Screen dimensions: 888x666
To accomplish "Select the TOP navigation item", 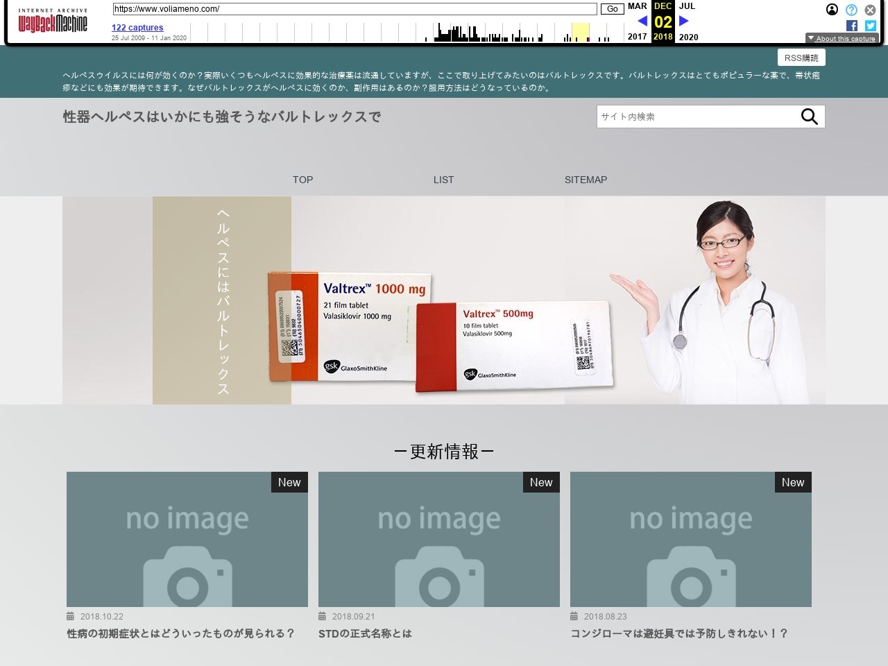I will click(x=302, y=180).
